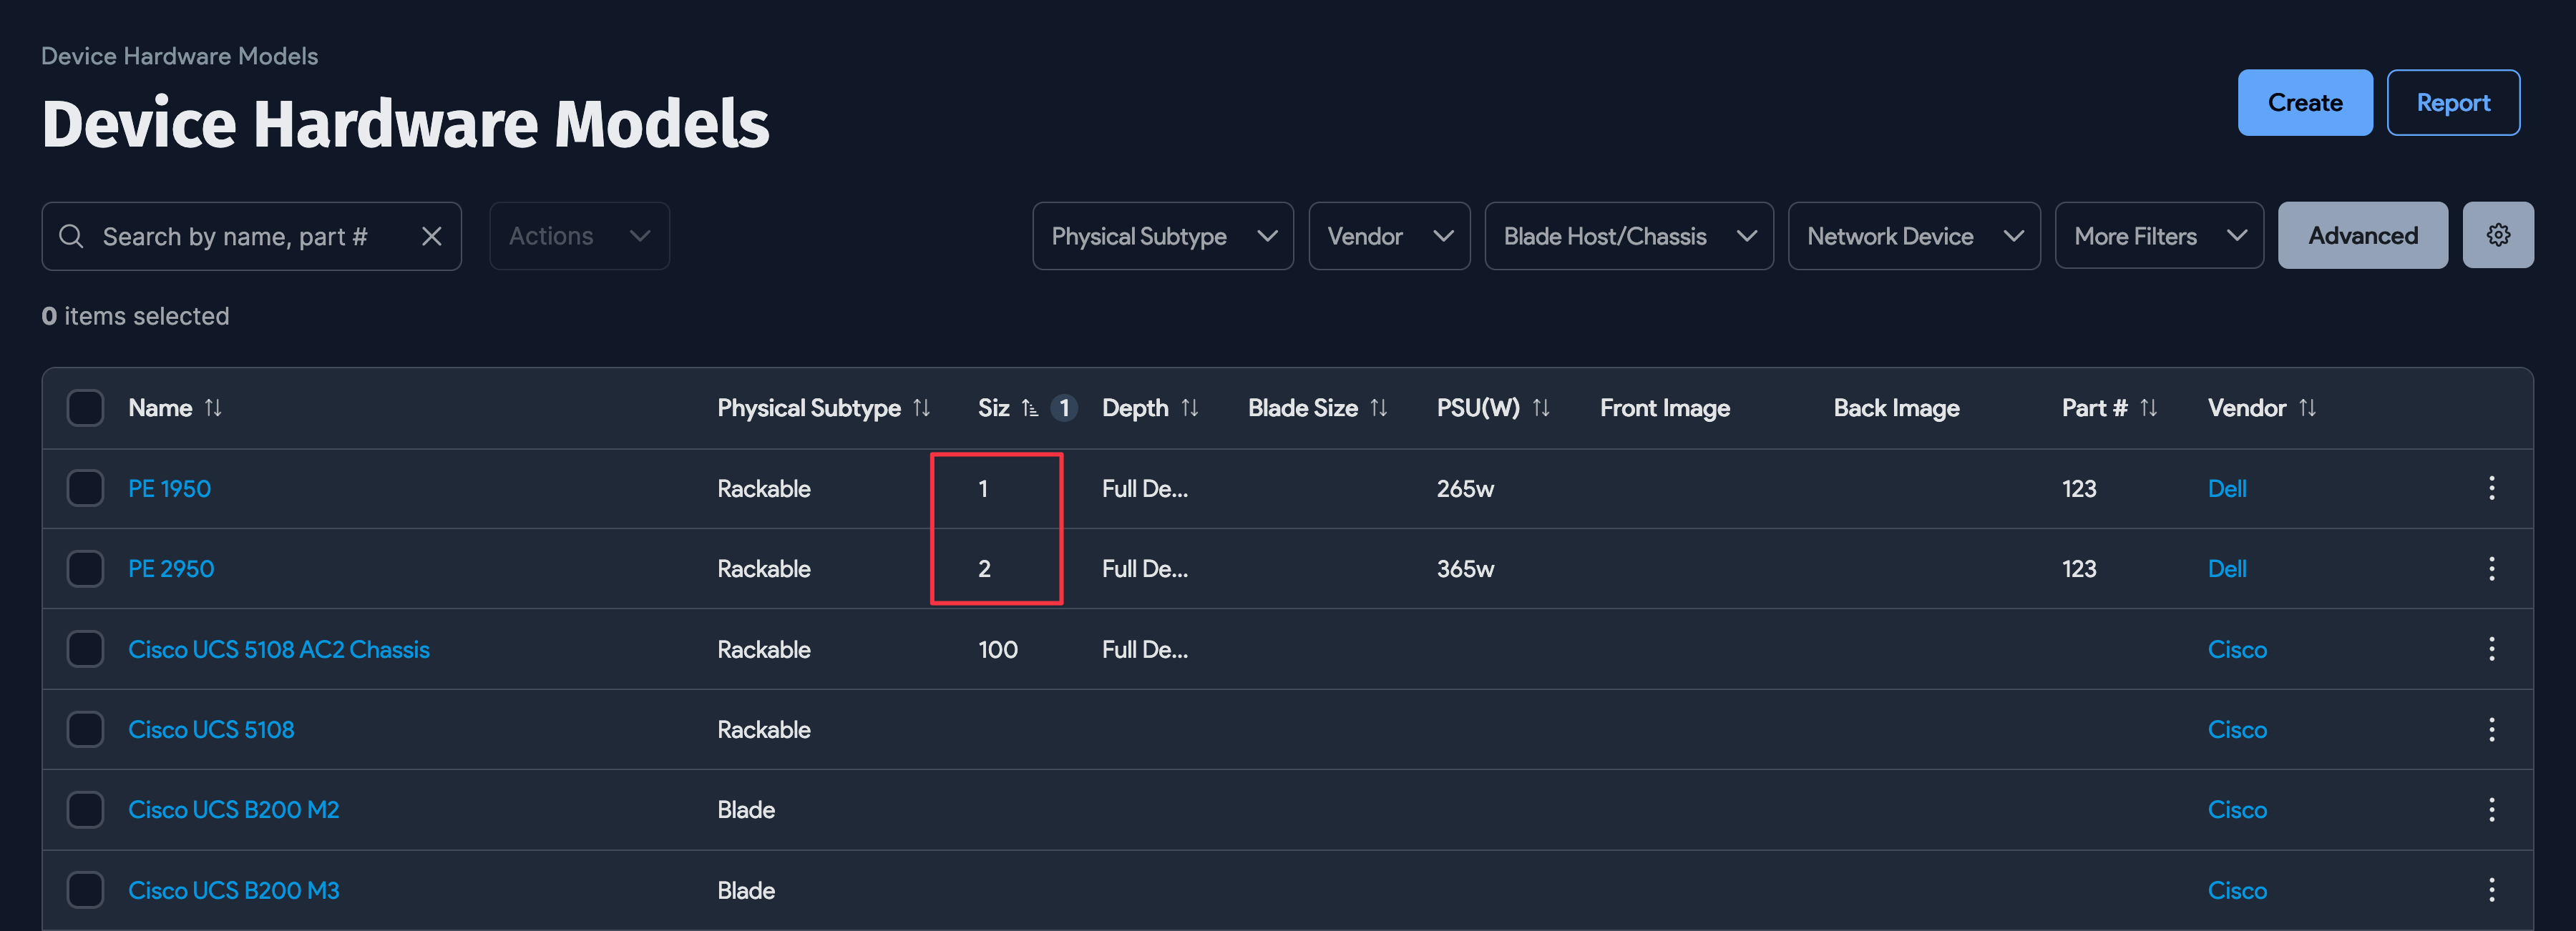Screen dimensions: 2576x931
Task: Open the Cisco UCS 5108 AC2 Chassis link
Action: pos(279,650)
